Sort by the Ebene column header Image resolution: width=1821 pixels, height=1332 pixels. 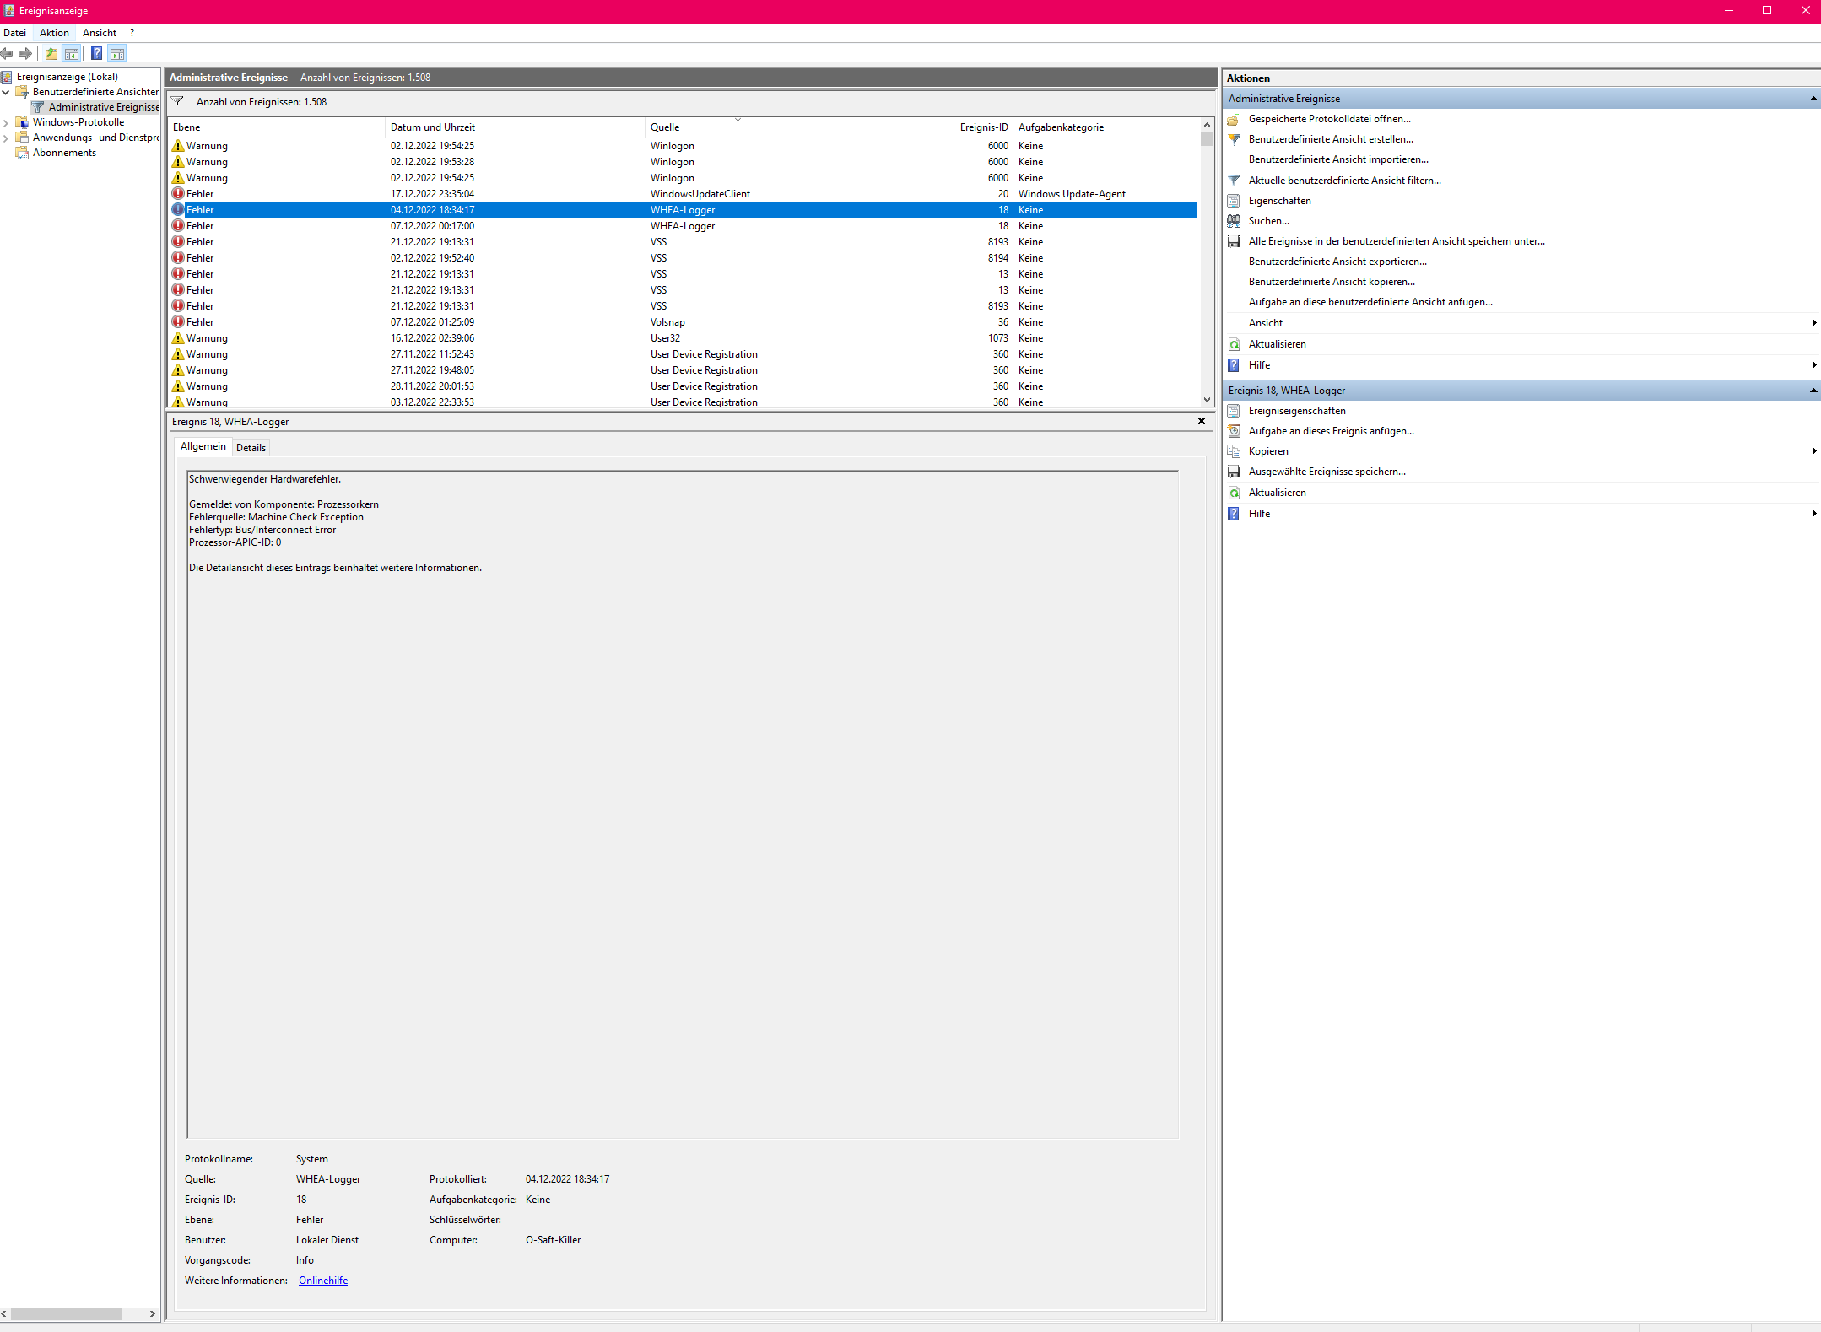pos(276,127)
